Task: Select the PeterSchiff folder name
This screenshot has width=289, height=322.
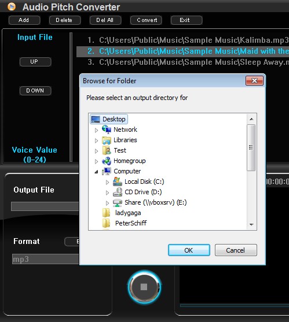Action: click(131, 223)
